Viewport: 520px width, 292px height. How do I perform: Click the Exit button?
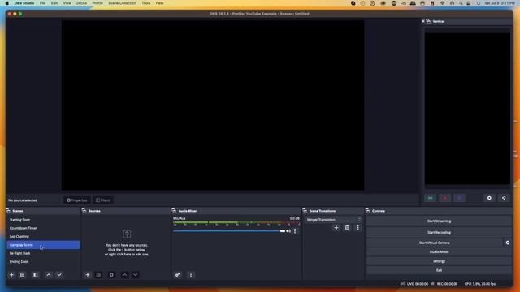coord(439,270)
